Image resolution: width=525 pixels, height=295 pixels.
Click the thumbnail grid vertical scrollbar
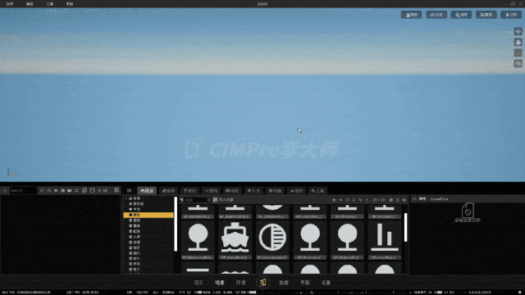click(406, 227)
